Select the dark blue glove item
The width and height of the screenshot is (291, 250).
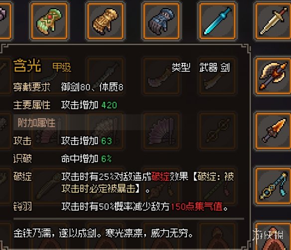(x=161, y=21)
